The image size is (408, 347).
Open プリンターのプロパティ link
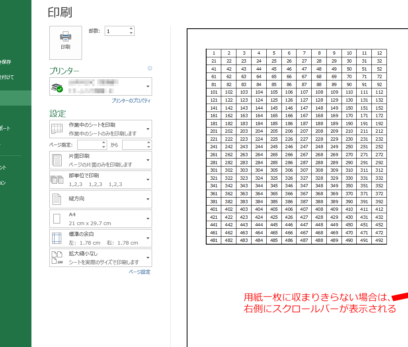(x=131, y=100)
